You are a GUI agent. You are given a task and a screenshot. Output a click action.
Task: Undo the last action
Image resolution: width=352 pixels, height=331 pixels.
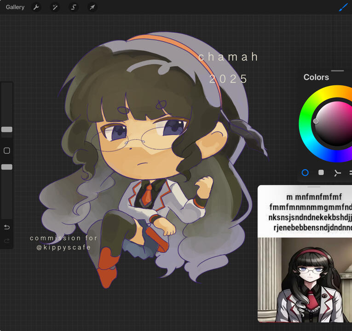[x=7, y=228]
